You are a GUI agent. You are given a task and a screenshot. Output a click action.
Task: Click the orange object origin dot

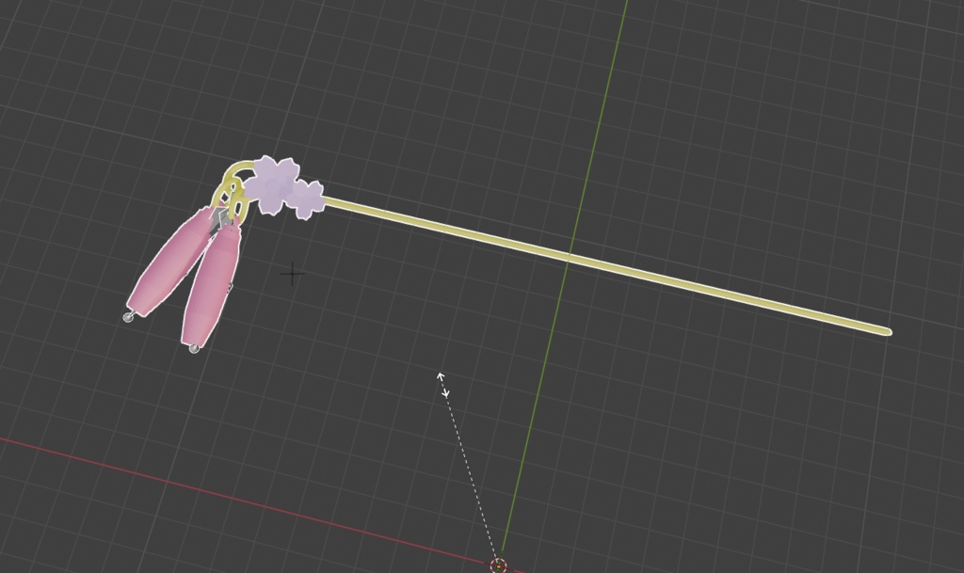(499, 565)
